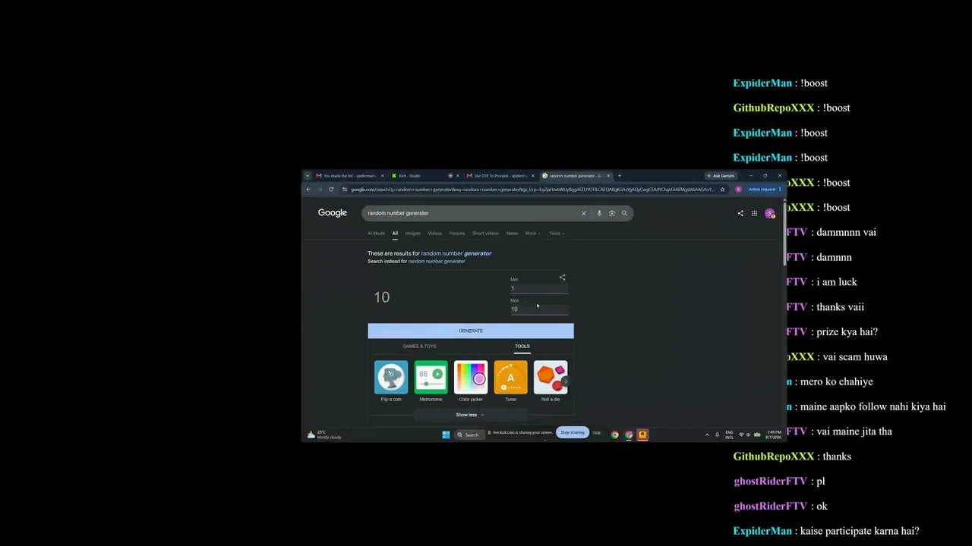Image resolution: width=972 pixels, height=546 pixels.
Task: Open the Chrome profile avatar in toolbar
Action: tap(738, 190)
